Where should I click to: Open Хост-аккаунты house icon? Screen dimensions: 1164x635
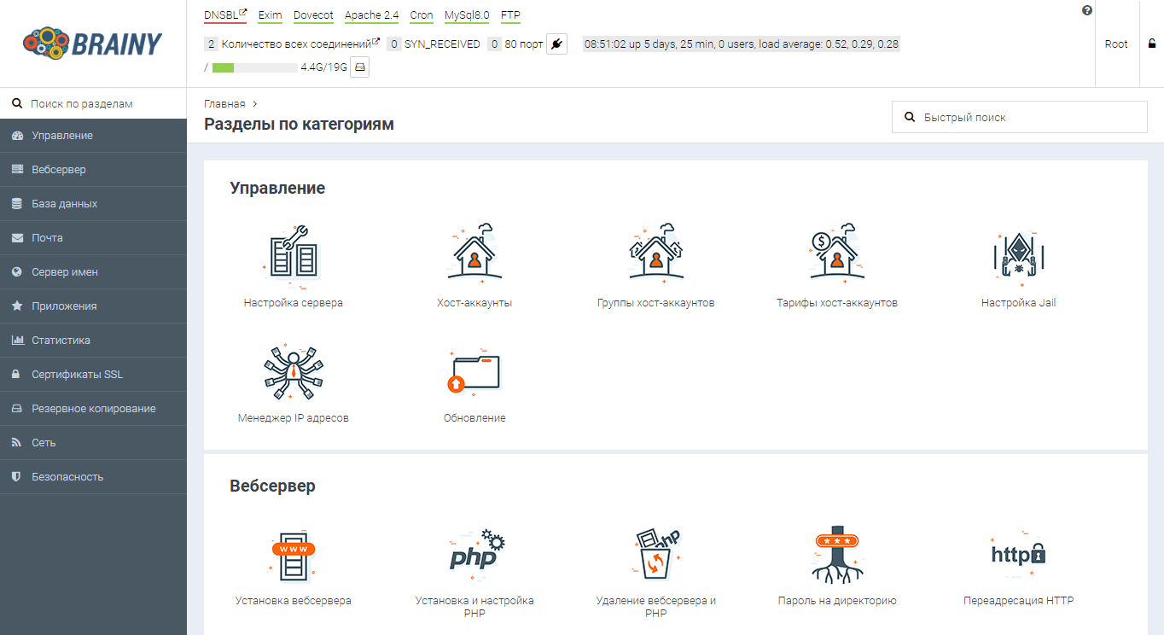474,253
